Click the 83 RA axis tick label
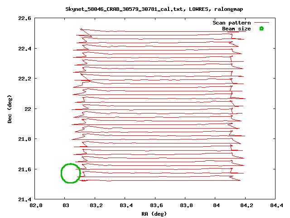The image size is (290, 218). 66,205
